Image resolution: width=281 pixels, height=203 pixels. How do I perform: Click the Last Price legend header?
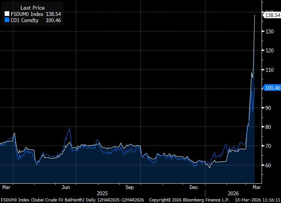click(x=33, y=8)
